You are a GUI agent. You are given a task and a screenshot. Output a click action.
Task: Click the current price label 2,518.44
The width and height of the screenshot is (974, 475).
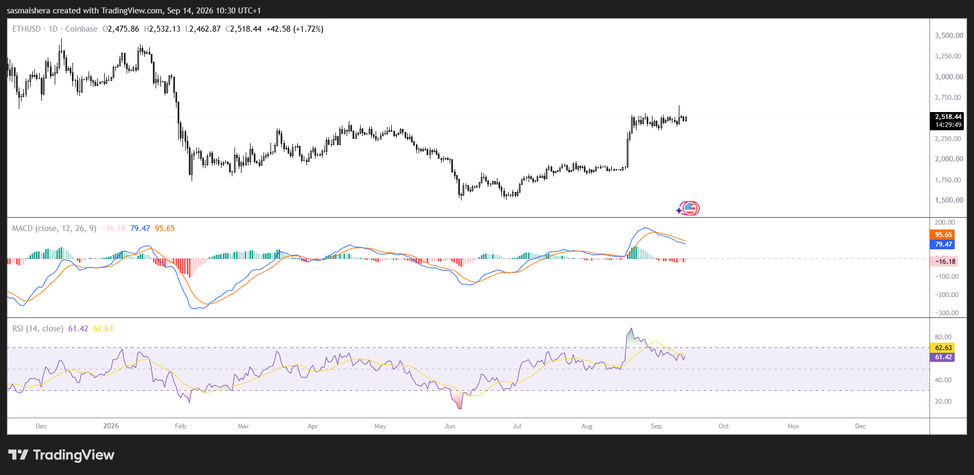click(x=948, y=117)
